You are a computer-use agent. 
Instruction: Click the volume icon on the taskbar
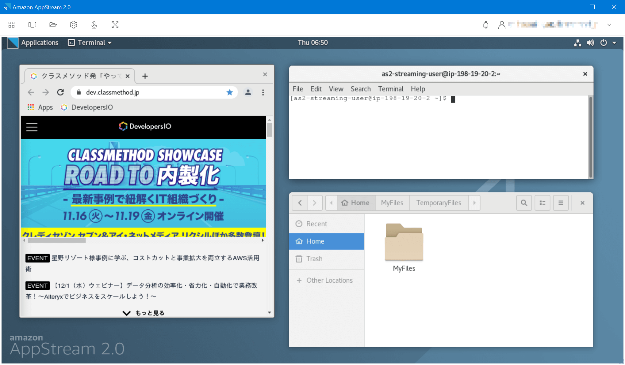pyautogui.click(x=590, y=43)
